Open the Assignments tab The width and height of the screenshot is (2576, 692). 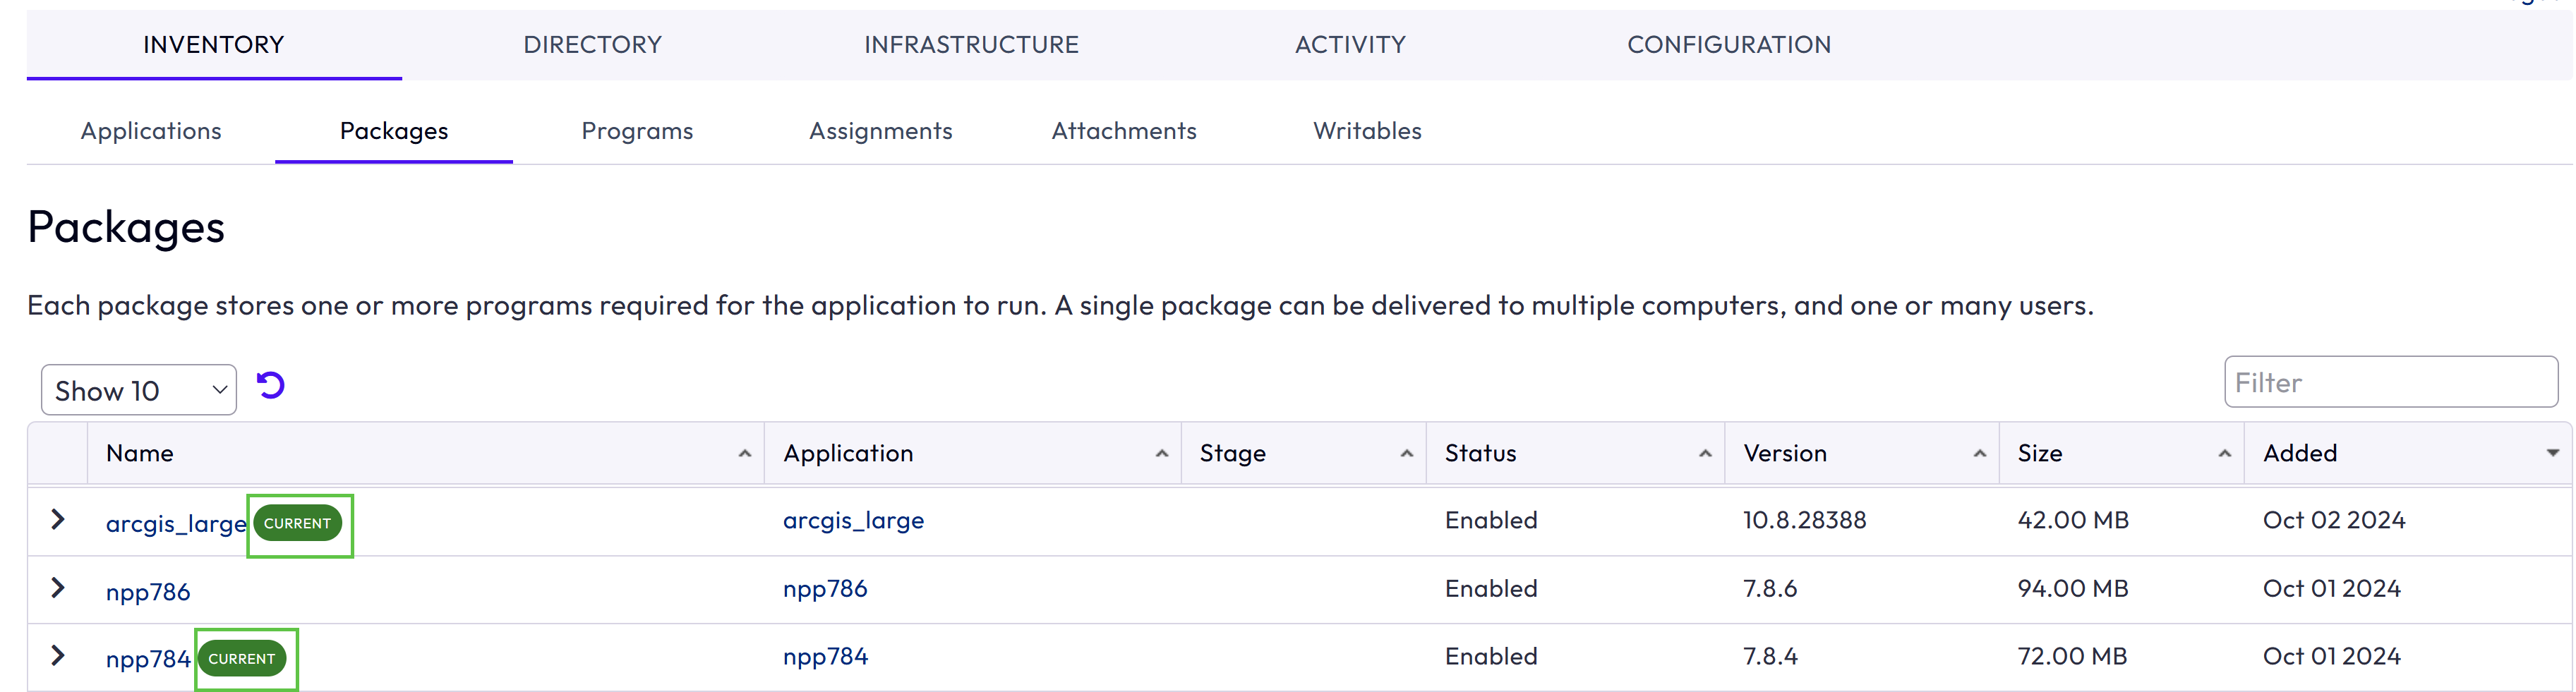pos(880,131)
